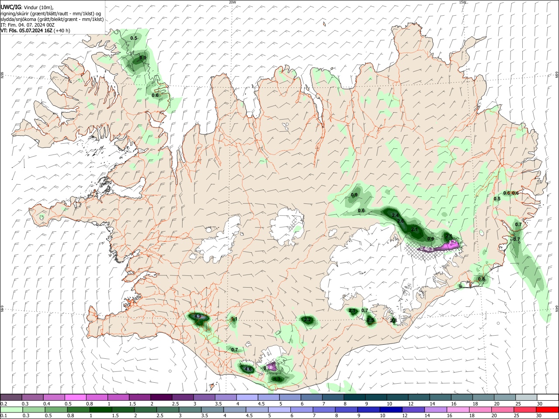
Task: Click the dark teal swatch between 9 and 10, snow scale
Action: pos(376,398)
